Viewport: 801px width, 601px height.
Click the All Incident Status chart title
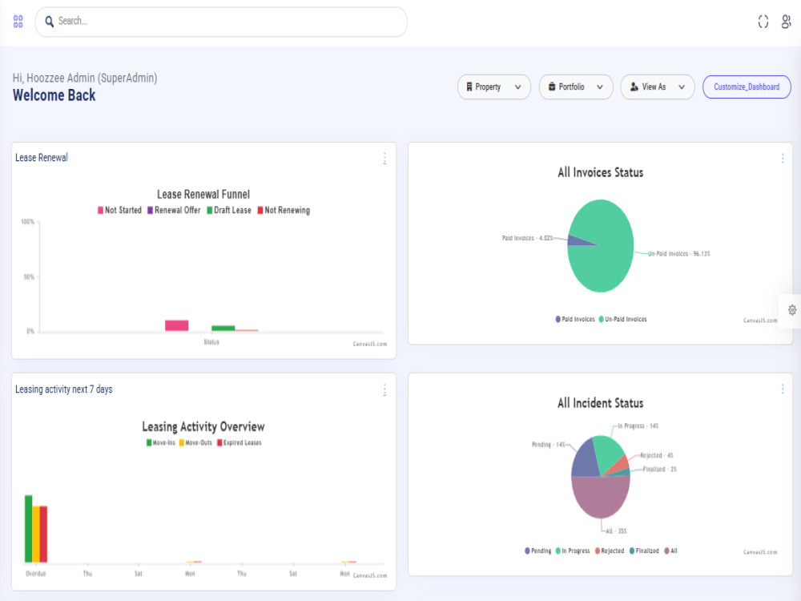coord(600,403)
